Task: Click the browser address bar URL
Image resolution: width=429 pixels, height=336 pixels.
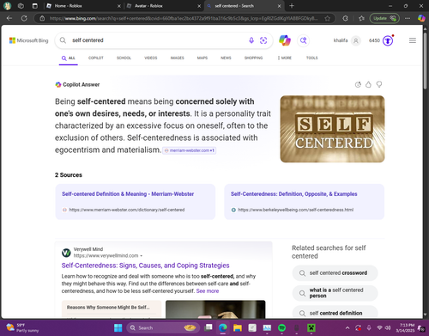Action: [x=183, y=18]
